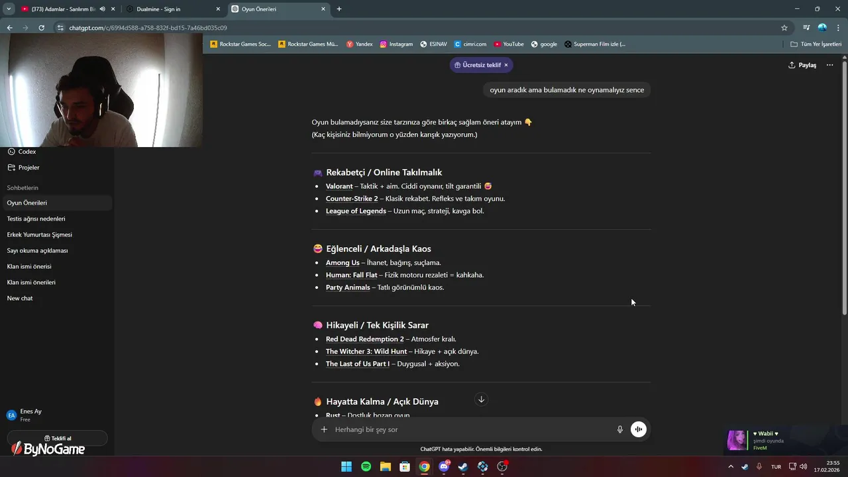Open the New chat conversation

click(56, 298)
